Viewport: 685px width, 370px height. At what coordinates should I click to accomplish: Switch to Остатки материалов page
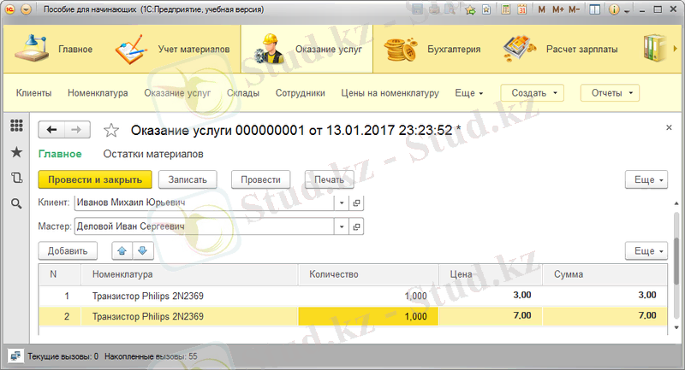pyautogui.click(x=153, y=154)
